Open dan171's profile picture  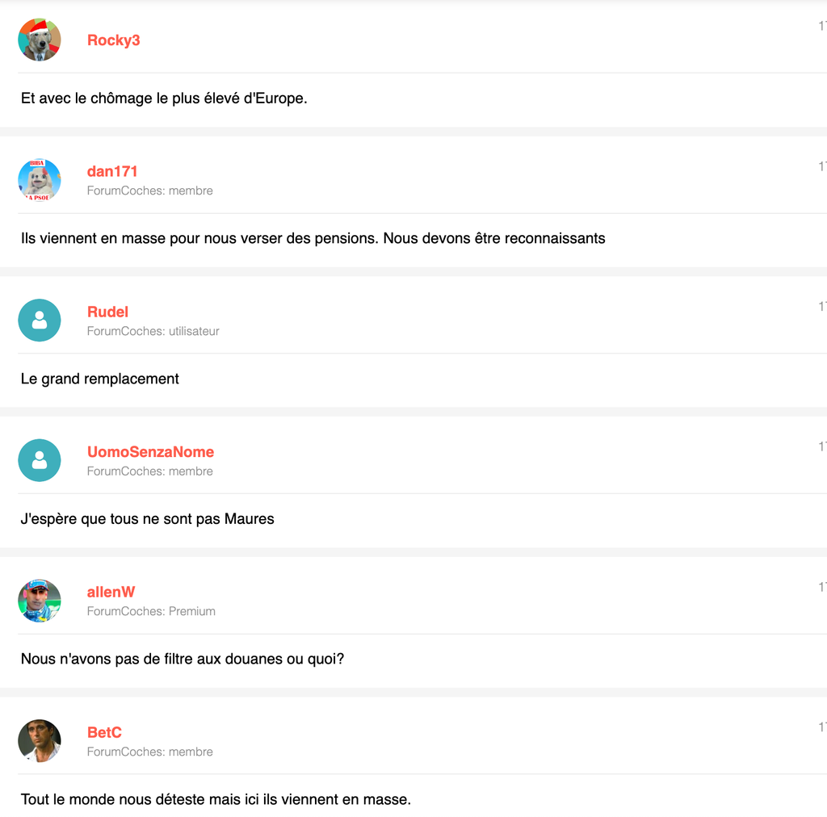(40, 180)
